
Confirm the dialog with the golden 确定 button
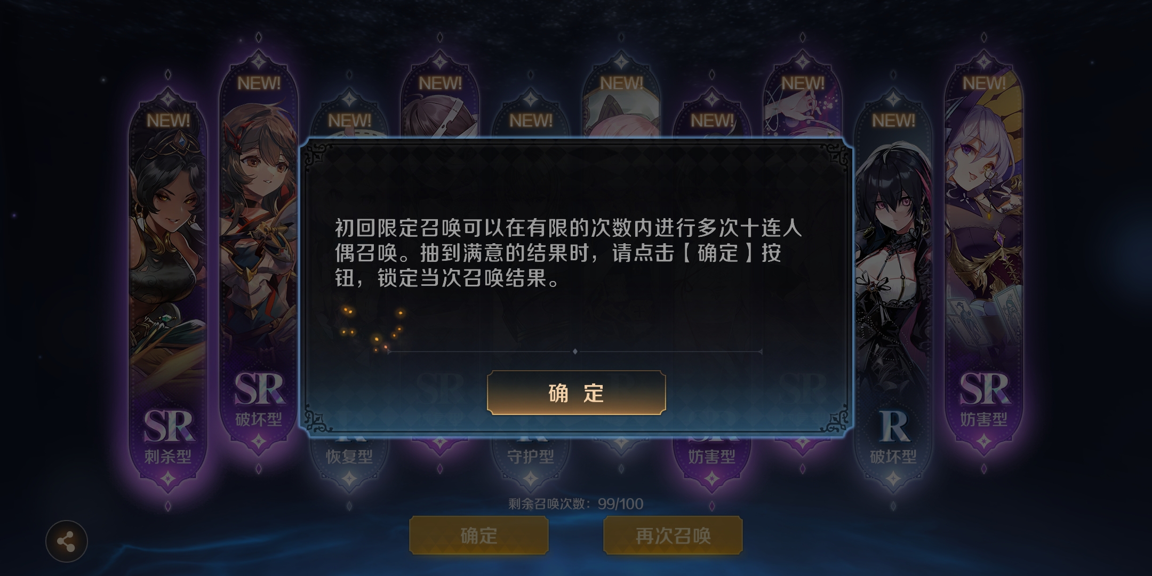[576, 393]
